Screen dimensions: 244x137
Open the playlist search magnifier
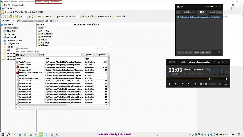[219, 52]
